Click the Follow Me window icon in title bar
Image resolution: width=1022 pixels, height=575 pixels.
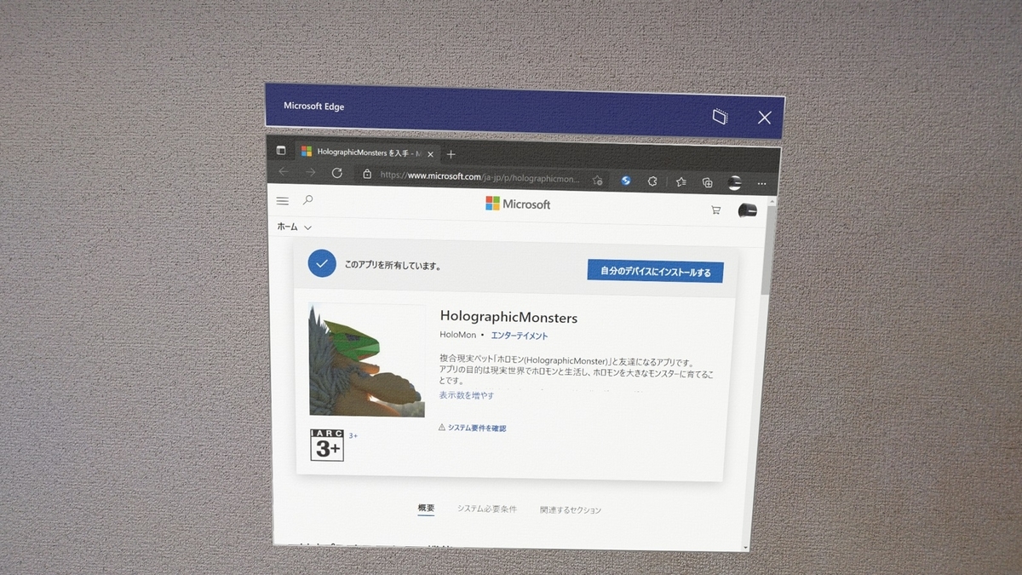721,116
